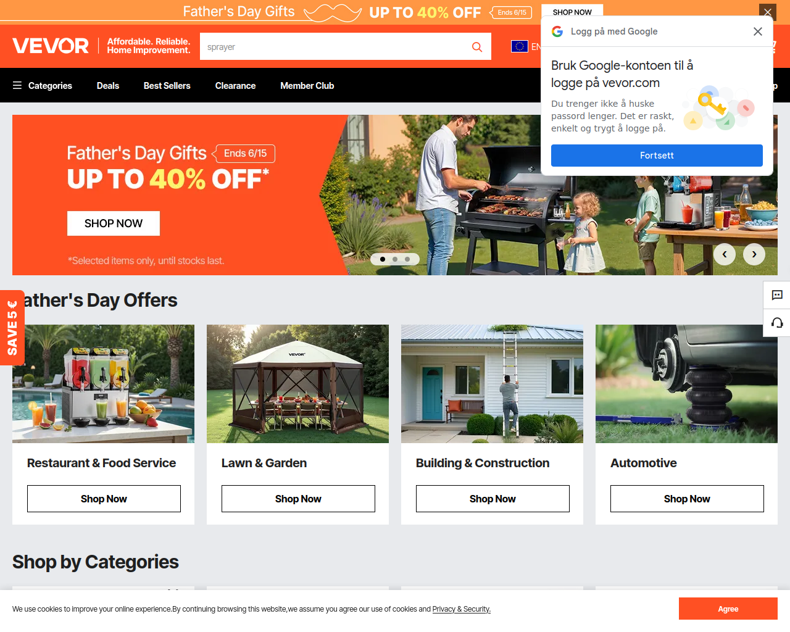Open the Deals menu item
Screen dimensions: 790x632
(x=108, y=86)
